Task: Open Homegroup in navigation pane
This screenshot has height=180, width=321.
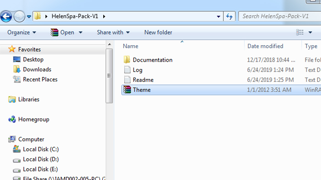Action: [x=34, y=119]
